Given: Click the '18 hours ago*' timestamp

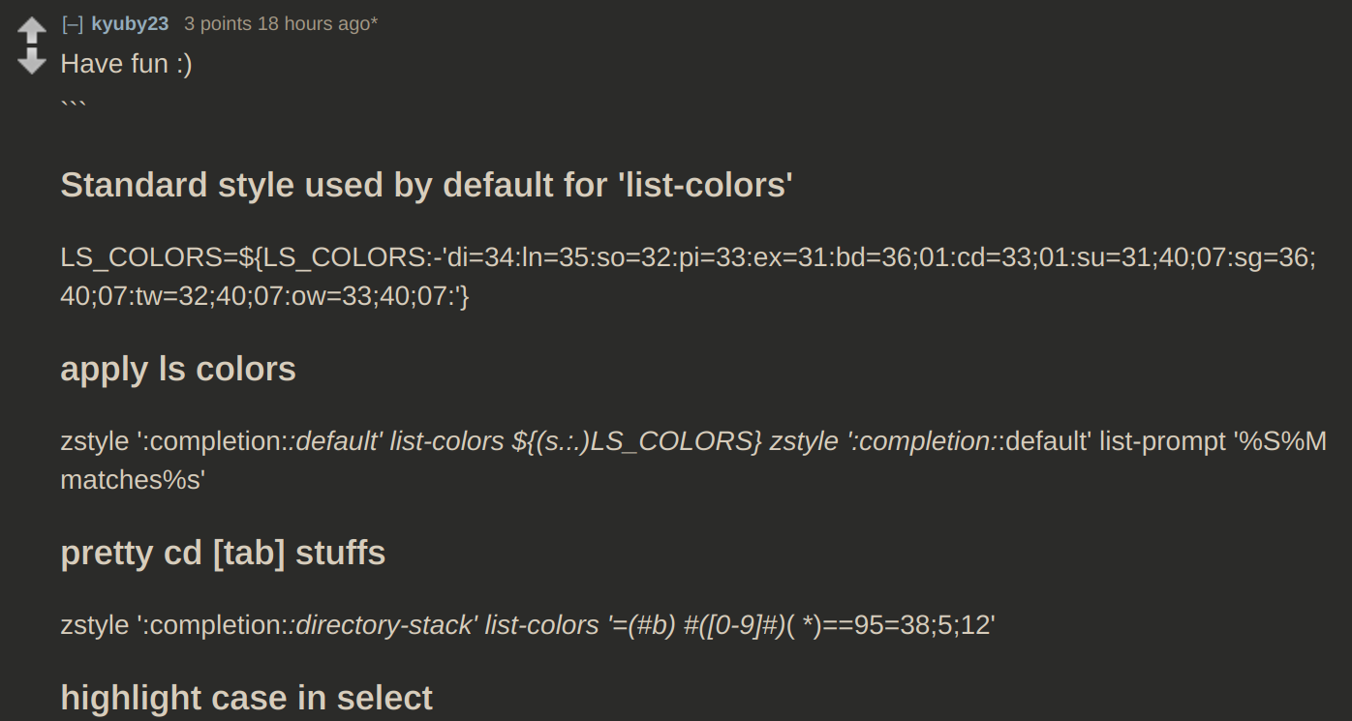Looking at the screenshot, I should click(318, 24).
